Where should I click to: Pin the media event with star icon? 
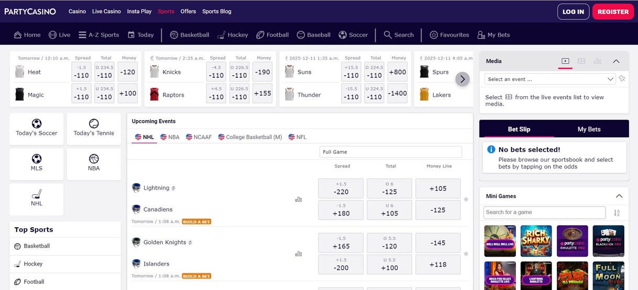click(622, 79)
